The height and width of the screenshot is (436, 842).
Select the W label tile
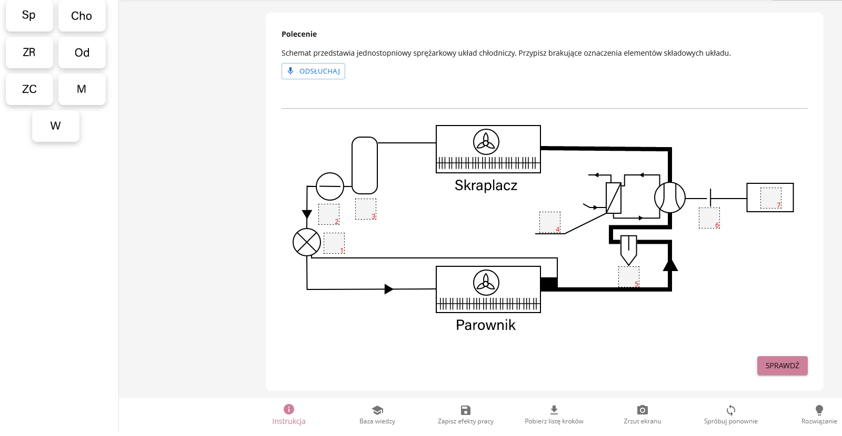click(x=55, y=126)
